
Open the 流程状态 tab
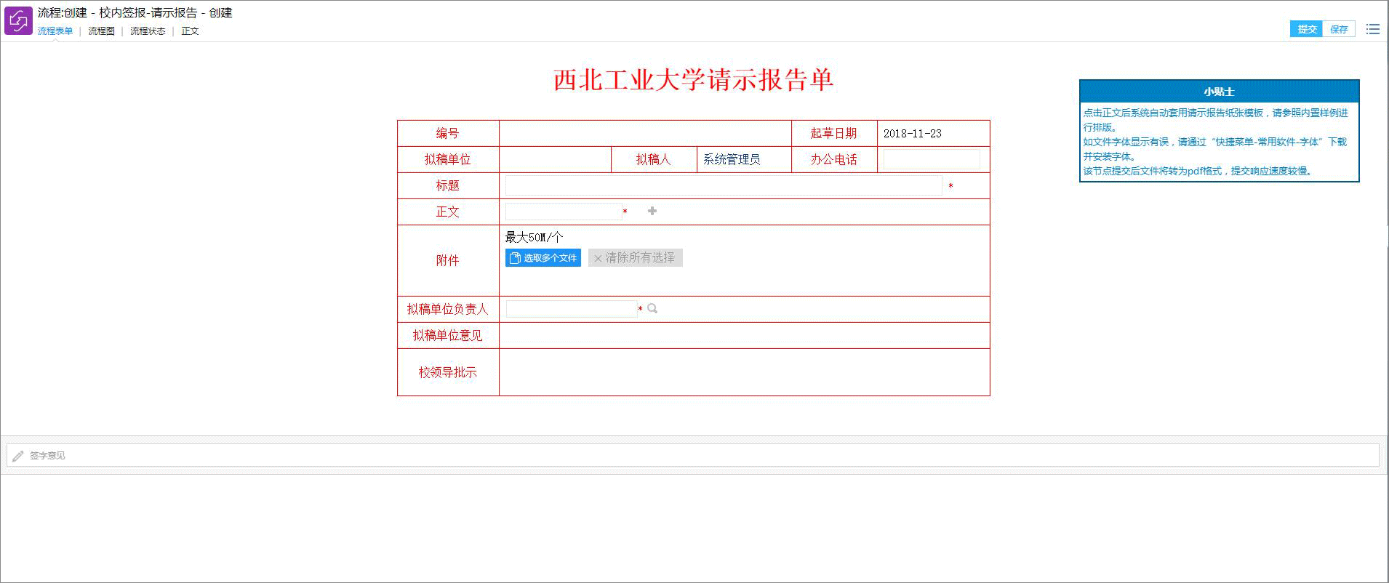pyautogui.click(x=148, y=31)
